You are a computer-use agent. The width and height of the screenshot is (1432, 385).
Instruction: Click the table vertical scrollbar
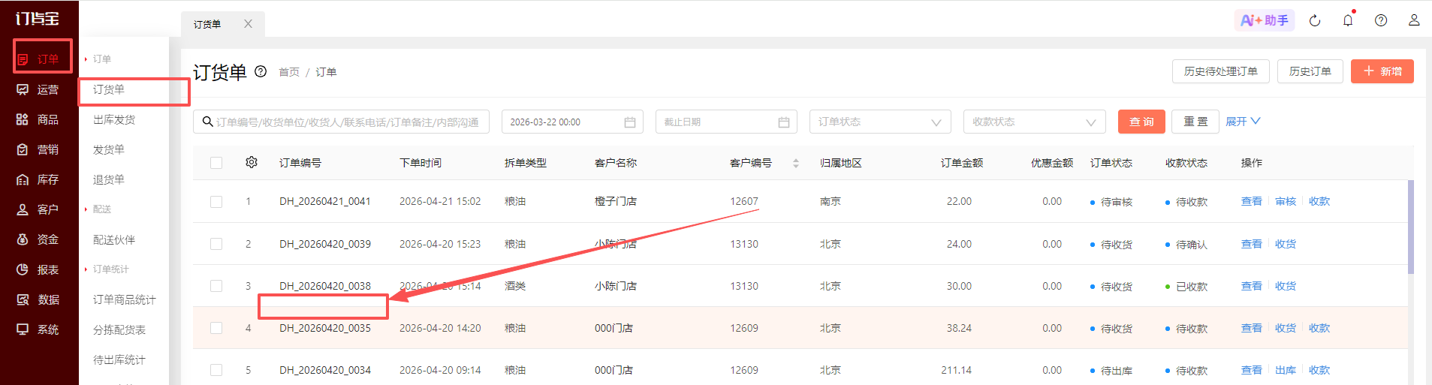(1411, 227)
